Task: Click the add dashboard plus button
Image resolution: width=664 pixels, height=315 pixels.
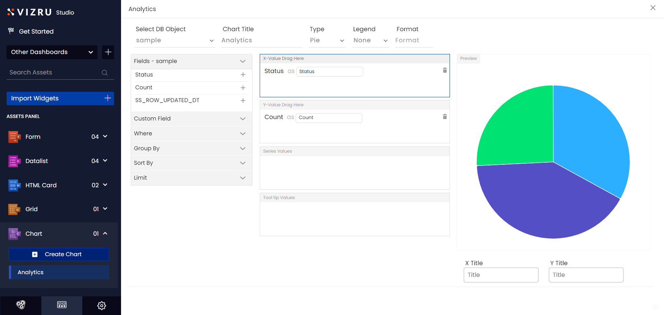Action: [108, 52]
